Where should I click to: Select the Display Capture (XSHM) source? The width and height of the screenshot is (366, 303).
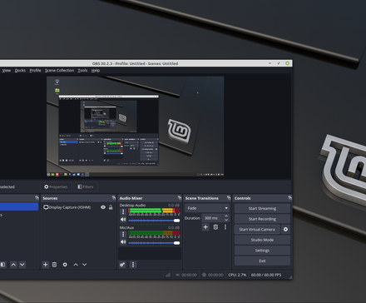(78, 207)
